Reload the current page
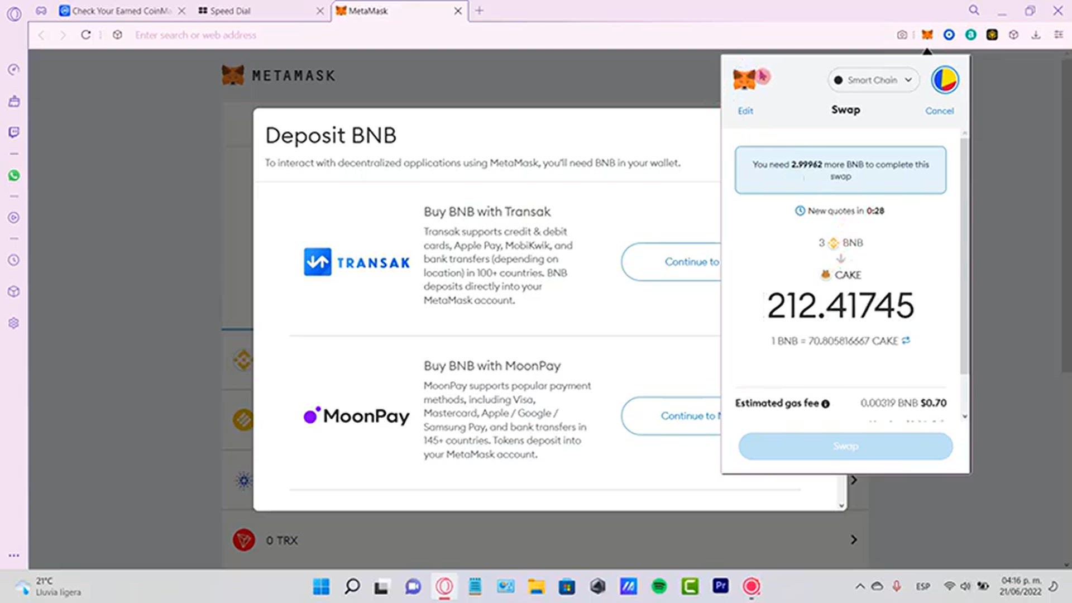The height and width of the screenshot is (603, 1072). click(x=85, y=35)
